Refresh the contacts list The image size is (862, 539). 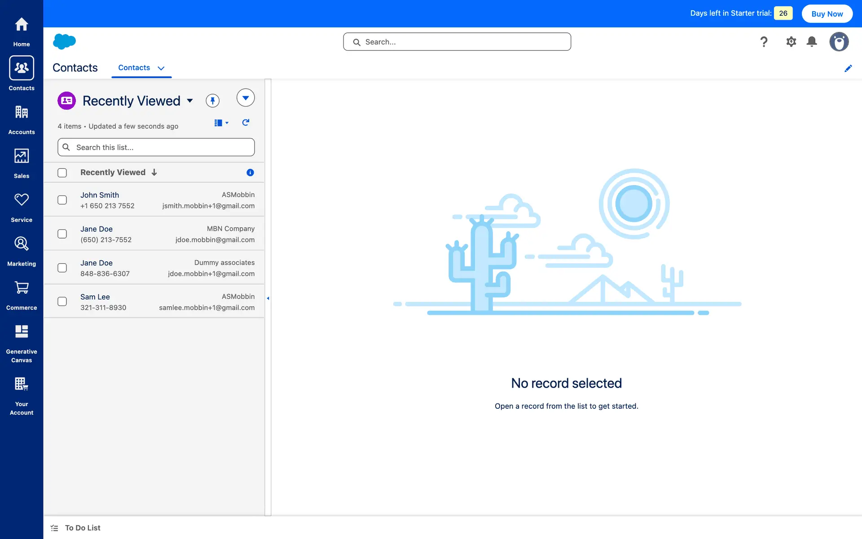click(x=246, y=123)
